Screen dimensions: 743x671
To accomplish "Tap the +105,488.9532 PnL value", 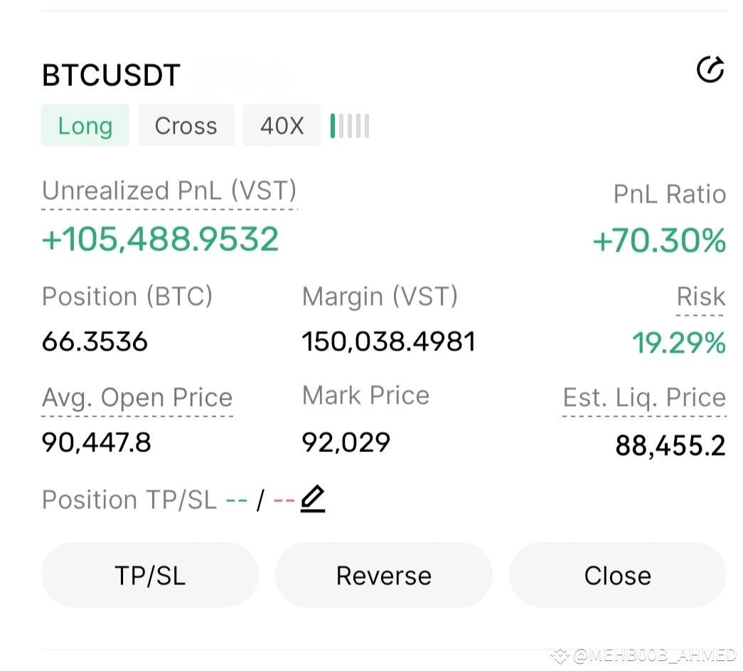I will click(x=160, y=238).
